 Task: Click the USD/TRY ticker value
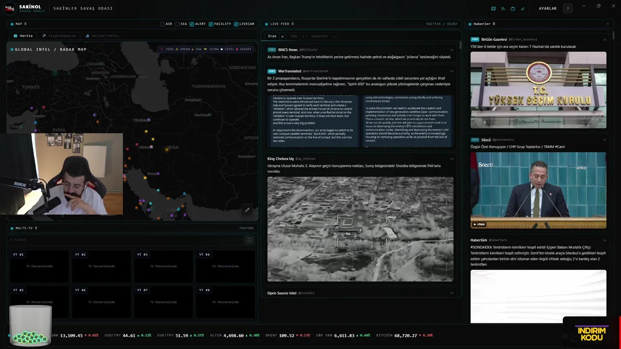pos(129,335)
